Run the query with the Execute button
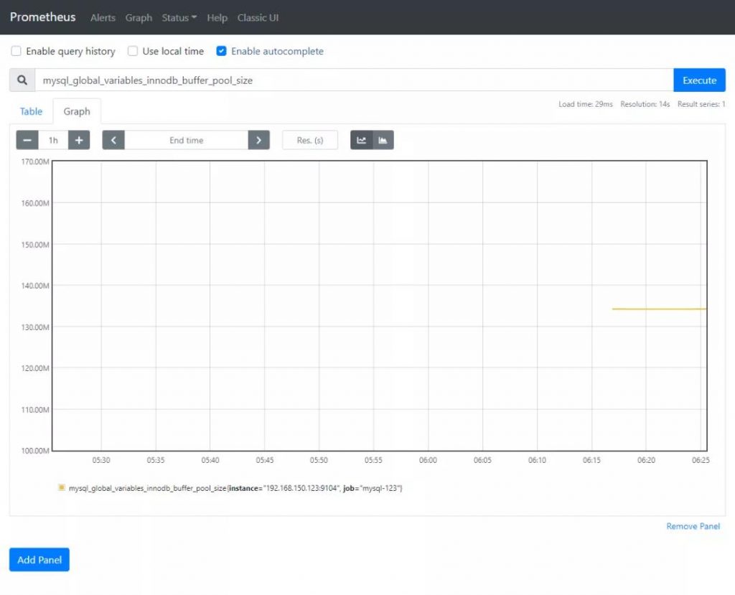This screenshot has width=735, height=595. 699,80
